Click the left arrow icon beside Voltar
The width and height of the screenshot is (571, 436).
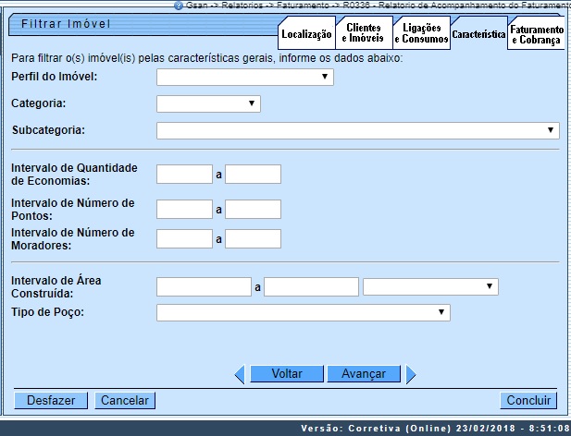click(x=239, y=374)
